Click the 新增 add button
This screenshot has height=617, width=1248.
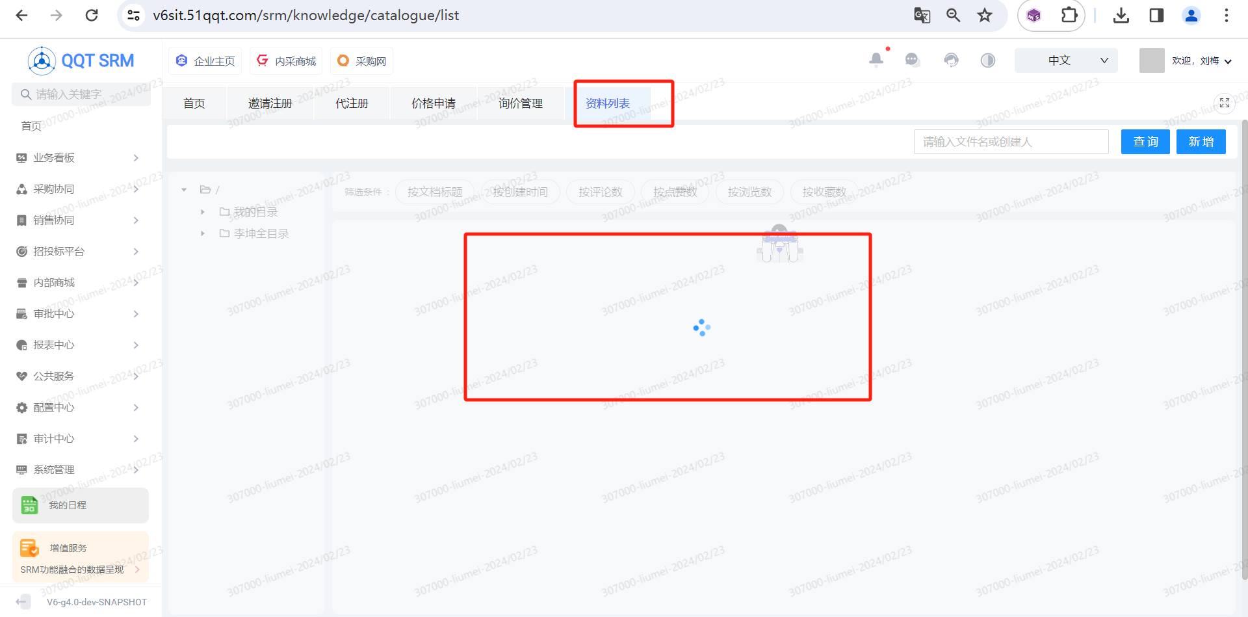pos(1201,142)
